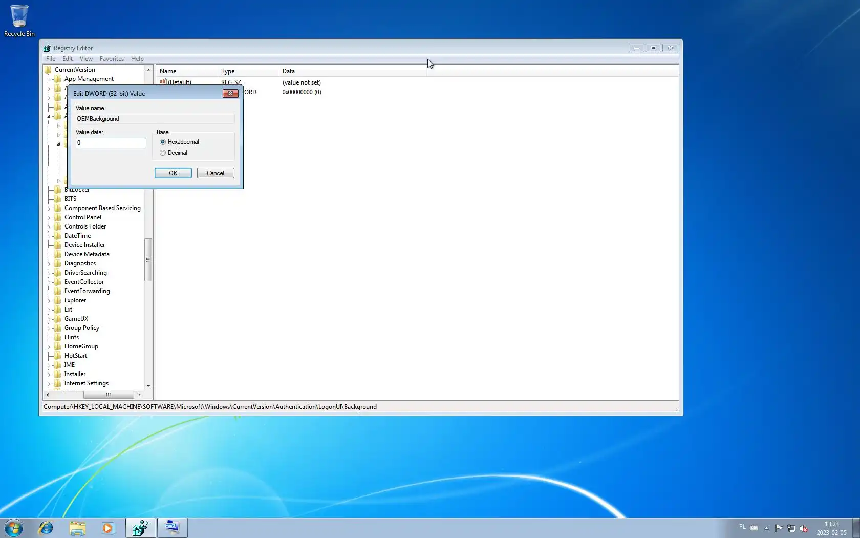The width and height of the screenshot is (860, 538).
Task: Close the Edit DWORD dialog
Action: point(230,93)
